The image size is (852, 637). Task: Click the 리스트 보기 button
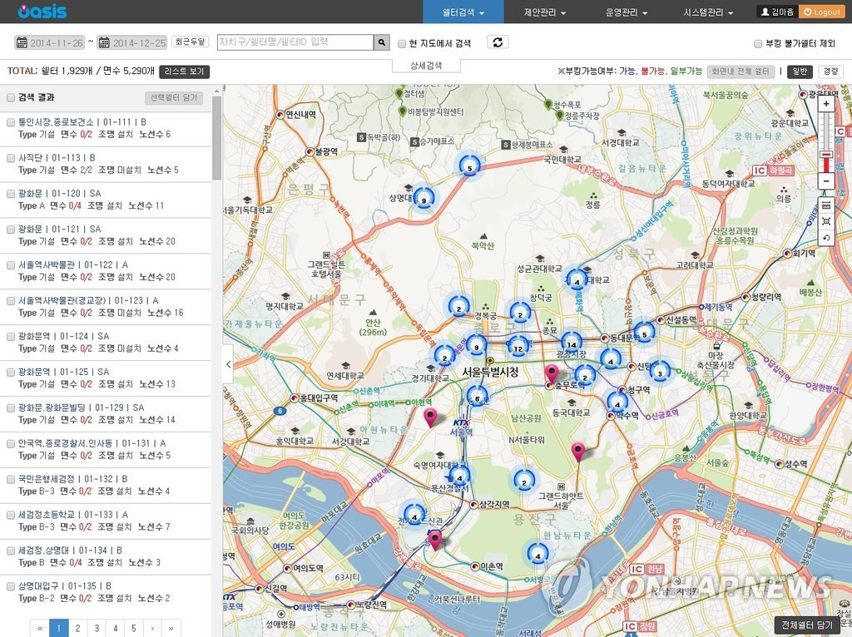(185, 72)
